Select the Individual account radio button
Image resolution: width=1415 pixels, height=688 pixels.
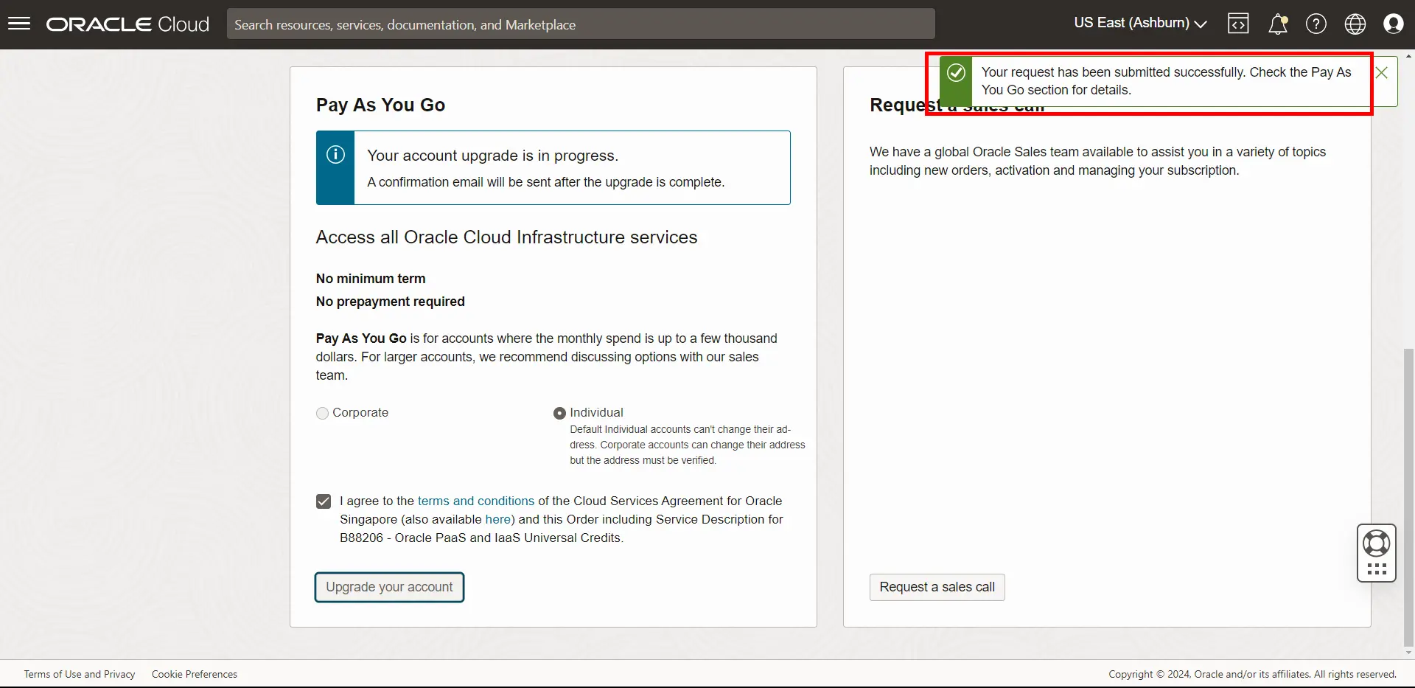(x=559, y=414)
